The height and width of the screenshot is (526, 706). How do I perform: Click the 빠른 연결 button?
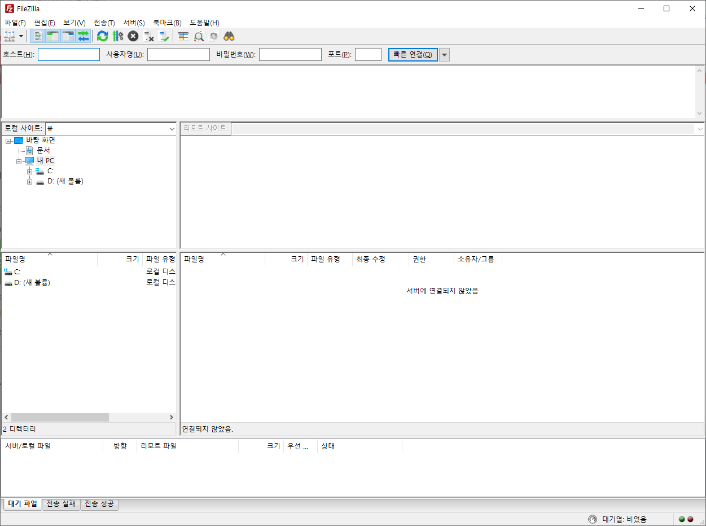[x=413, y=55]
